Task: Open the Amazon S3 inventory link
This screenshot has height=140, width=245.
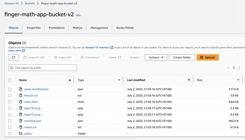Action: (x=97, y=47)
